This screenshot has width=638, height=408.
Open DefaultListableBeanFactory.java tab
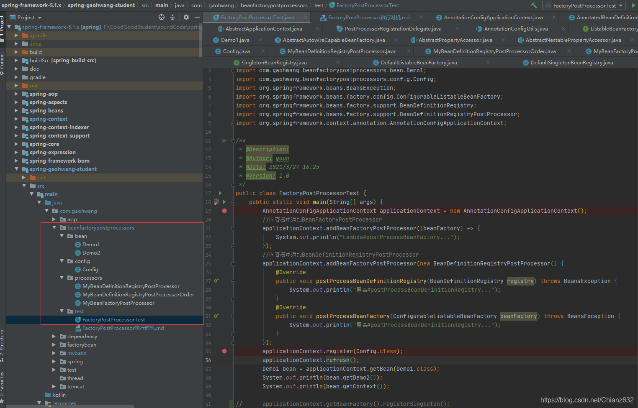click(415, 62)
